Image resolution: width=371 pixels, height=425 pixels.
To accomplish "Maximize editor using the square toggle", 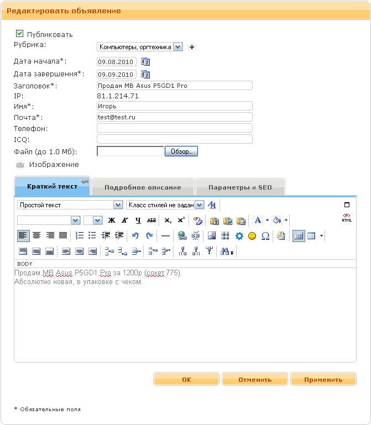I will [x=347, y=204].
